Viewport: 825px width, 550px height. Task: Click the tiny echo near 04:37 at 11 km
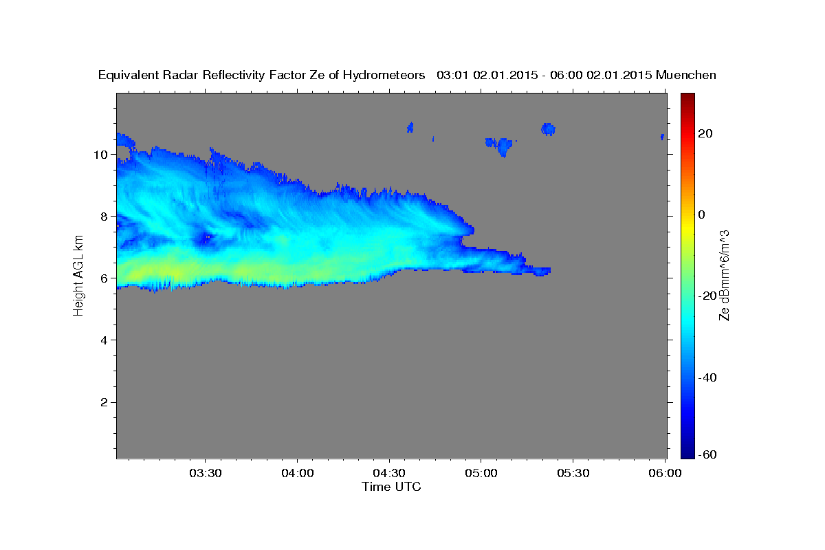pos(410,127)
